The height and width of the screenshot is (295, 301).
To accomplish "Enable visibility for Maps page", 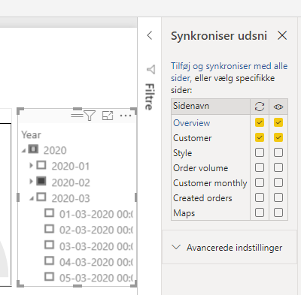I will (x=278, y=212).
